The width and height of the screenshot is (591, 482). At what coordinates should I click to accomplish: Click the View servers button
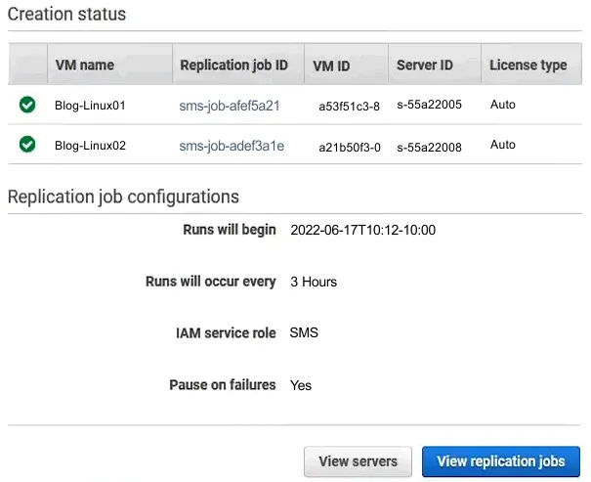click(358, 460)
